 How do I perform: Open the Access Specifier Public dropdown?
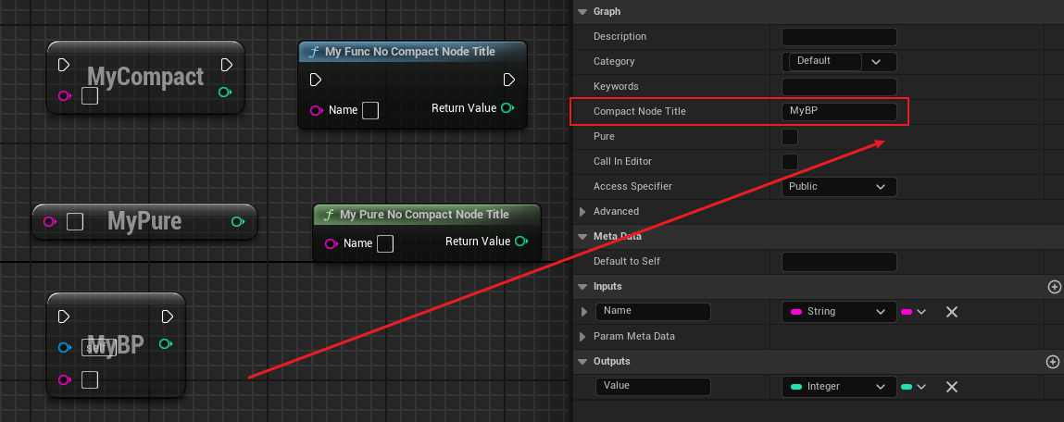tap(839, 187)
